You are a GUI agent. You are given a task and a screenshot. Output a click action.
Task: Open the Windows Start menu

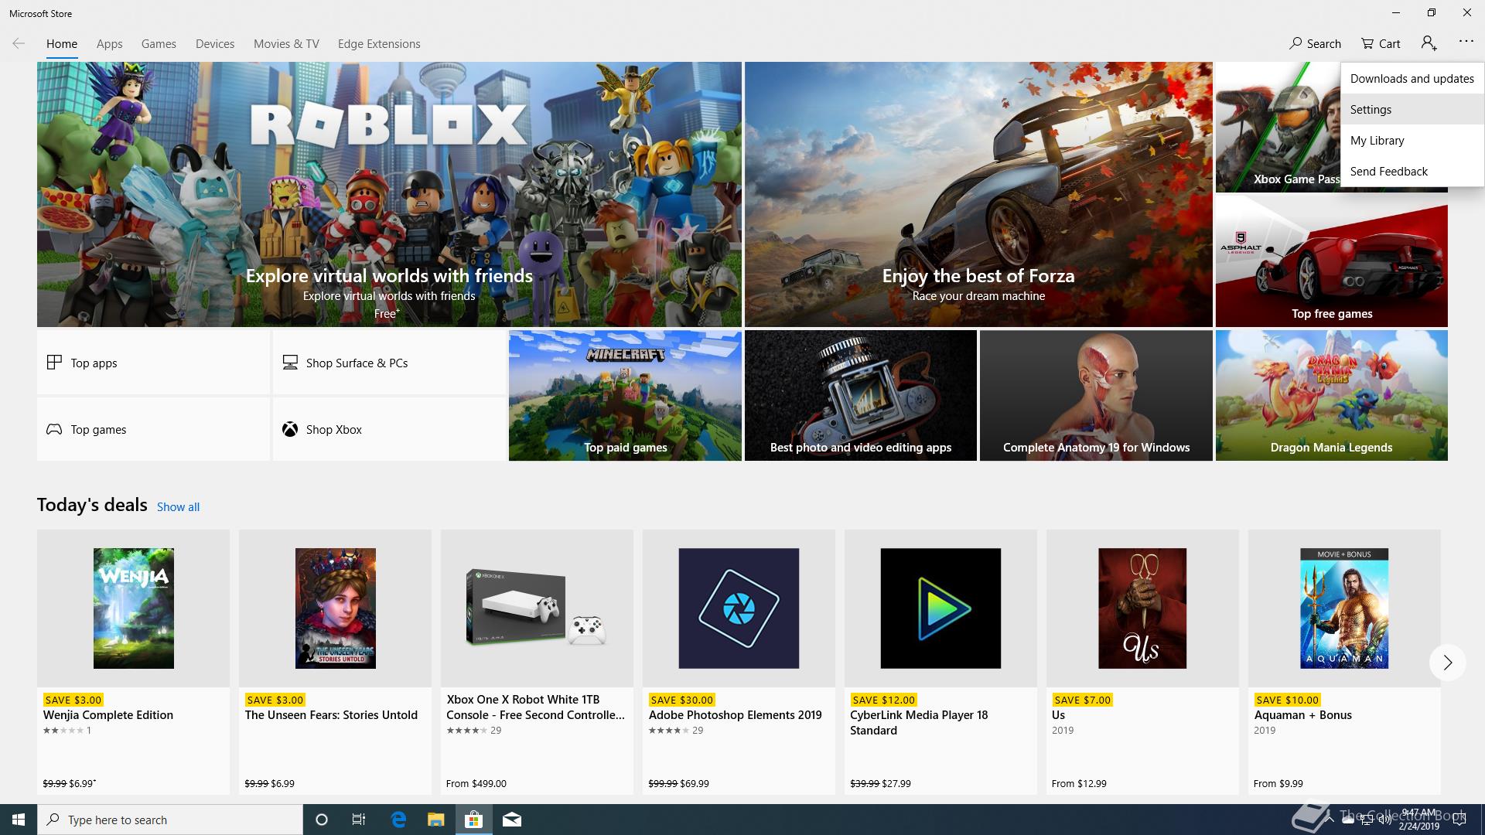(19, 820)
